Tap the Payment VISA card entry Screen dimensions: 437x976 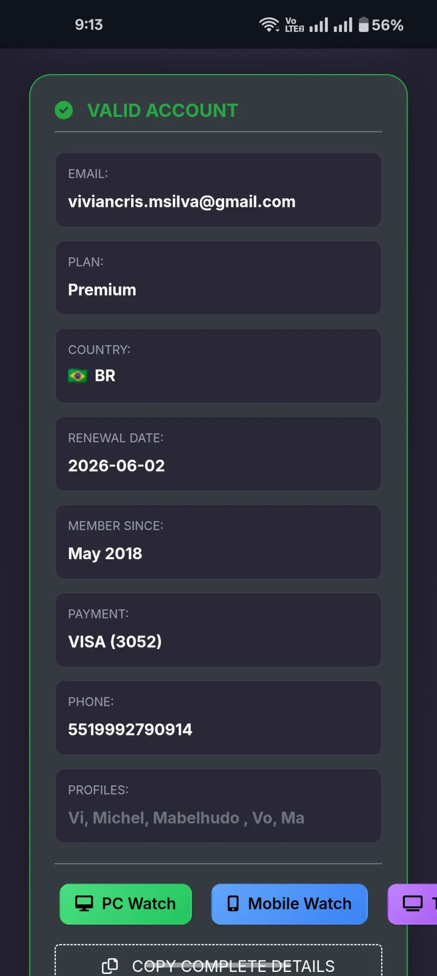coord(218,629)
